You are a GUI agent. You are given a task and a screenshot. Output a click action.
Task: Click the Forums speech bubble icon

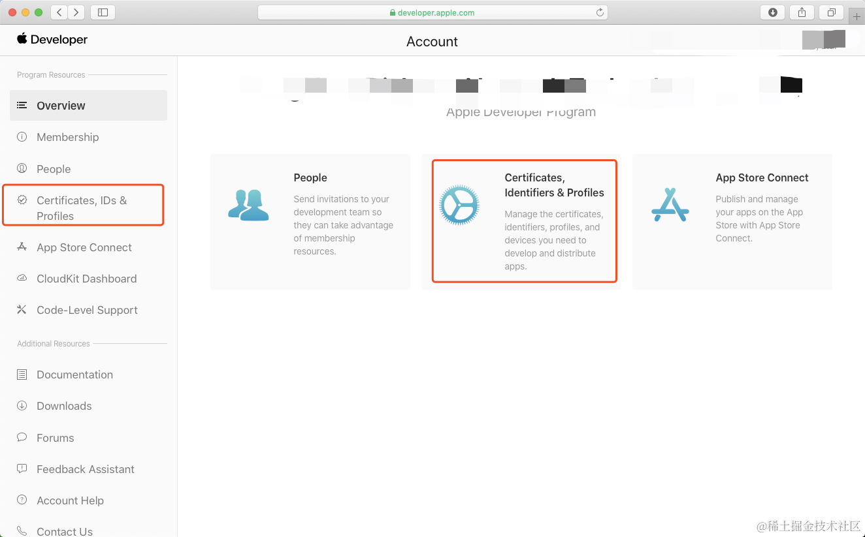pyautogui.click(x=22, y=437)
